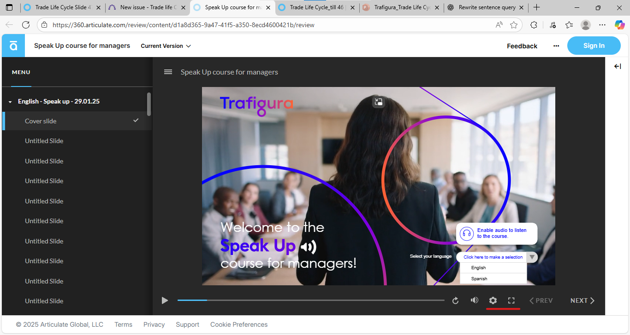Toggle the language selection dropdown arrow
The width and height of the screenshot is (630, 335).
point(532,257)
